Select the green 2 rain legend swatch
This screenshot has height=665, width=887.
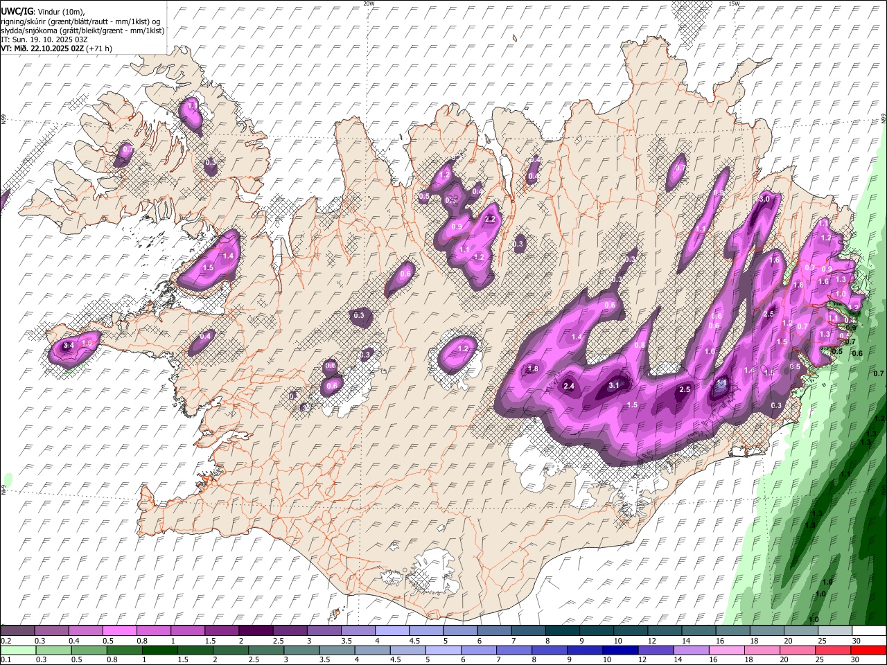coord(231,650)
